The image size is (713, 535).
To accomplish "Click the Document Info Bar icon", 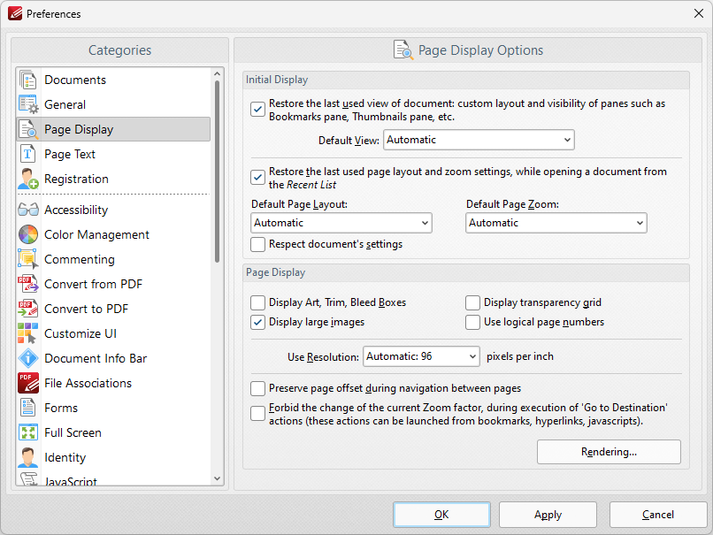I will point(28,358).
